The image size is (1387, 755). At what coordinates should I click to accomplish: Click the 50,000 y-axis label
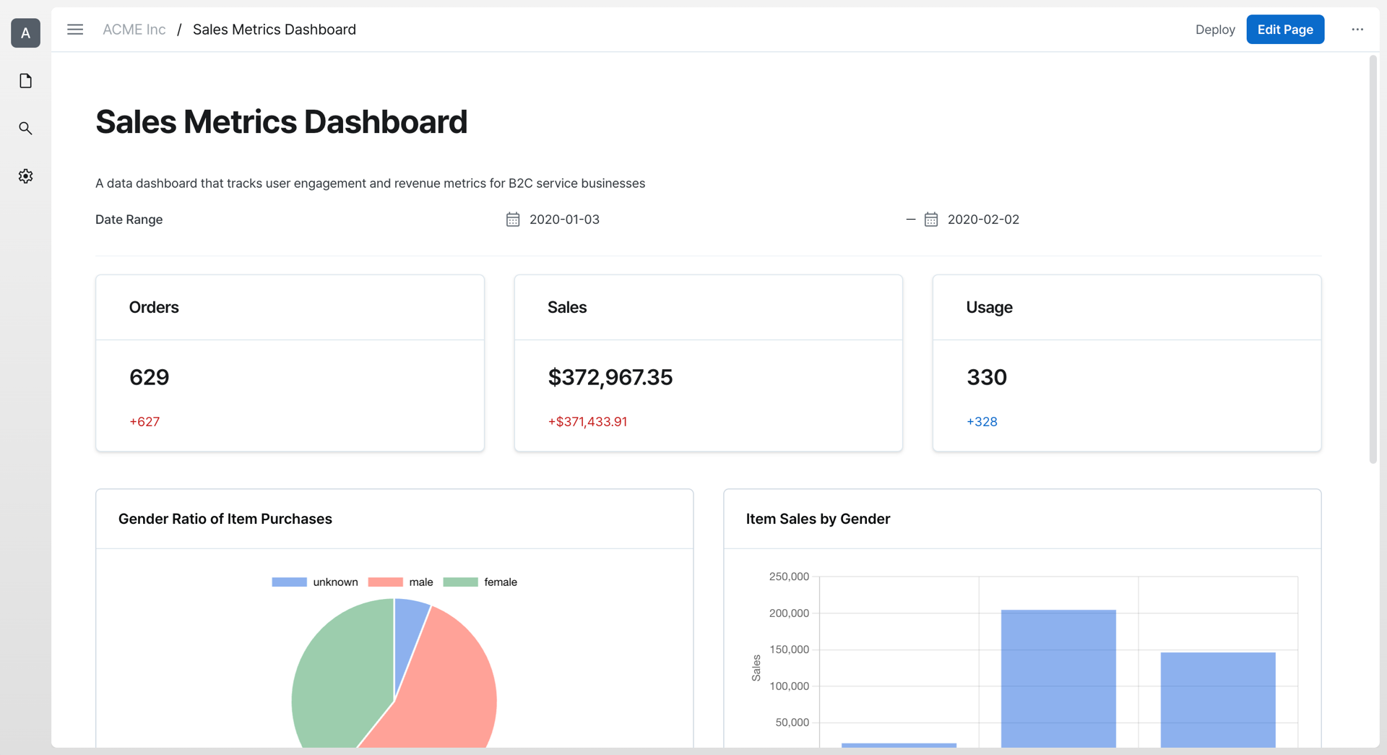click(792, 722)
